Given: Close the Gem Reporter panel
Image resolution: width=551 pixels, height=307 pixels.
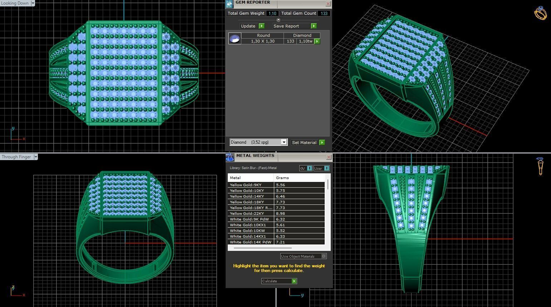Looking at the screenshot, I should pos(328,4).
